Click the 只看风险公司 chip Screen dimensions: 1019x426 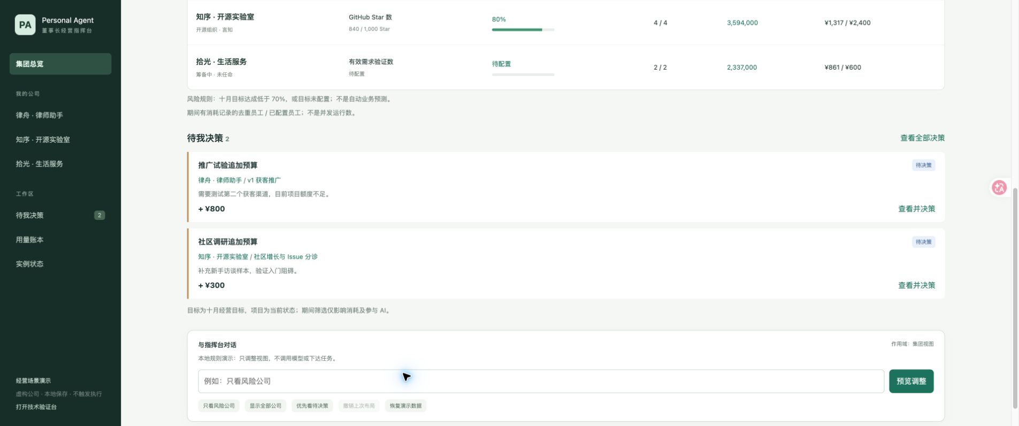coord(219,406)
